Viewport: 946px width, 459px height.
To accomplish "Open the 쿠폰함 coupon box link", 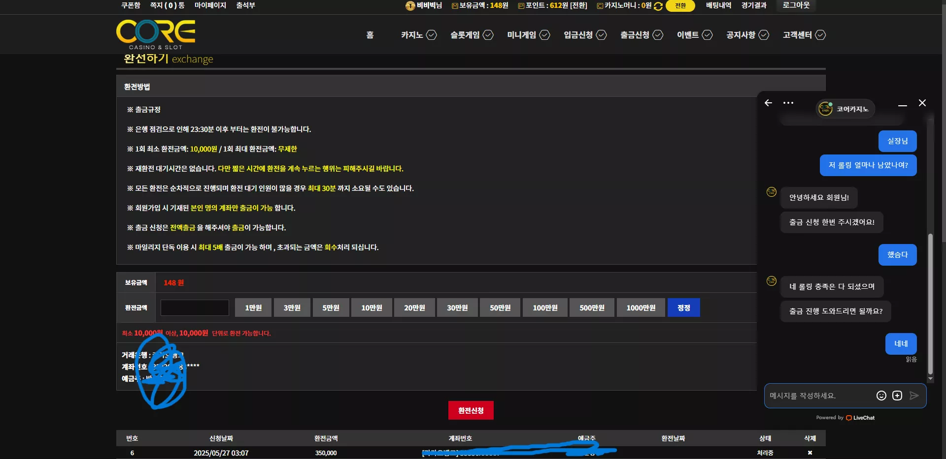I will [x=131, y=5].
